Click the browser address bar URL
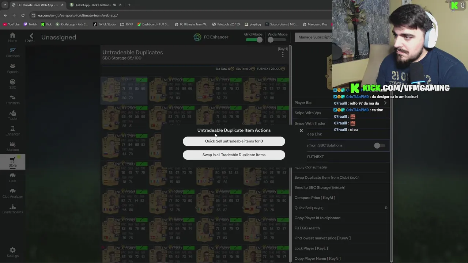Screen dimensions: 468x263 pyautogui.click(x=78, y=15)
